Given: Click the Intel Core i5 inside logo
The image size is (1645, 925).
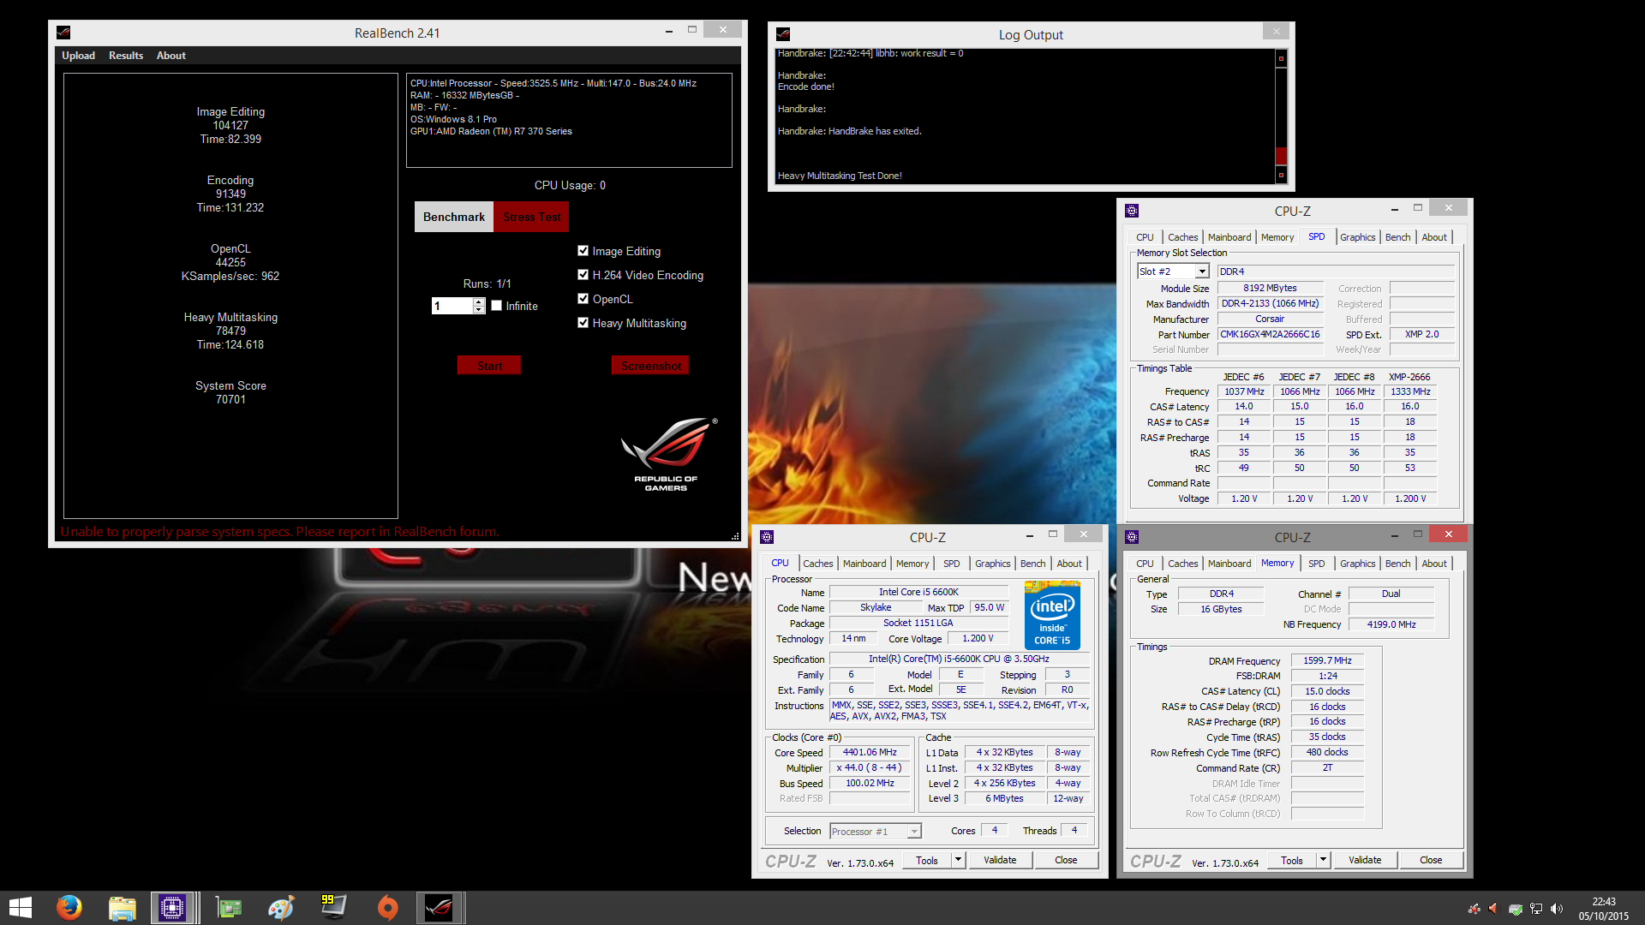Looking at the screenshot, I should point(1052,615).
